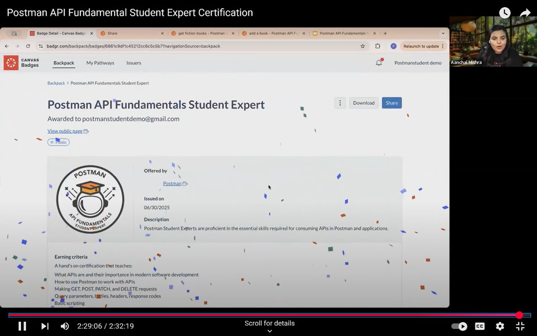Reload the badgr page

[28, 46]
